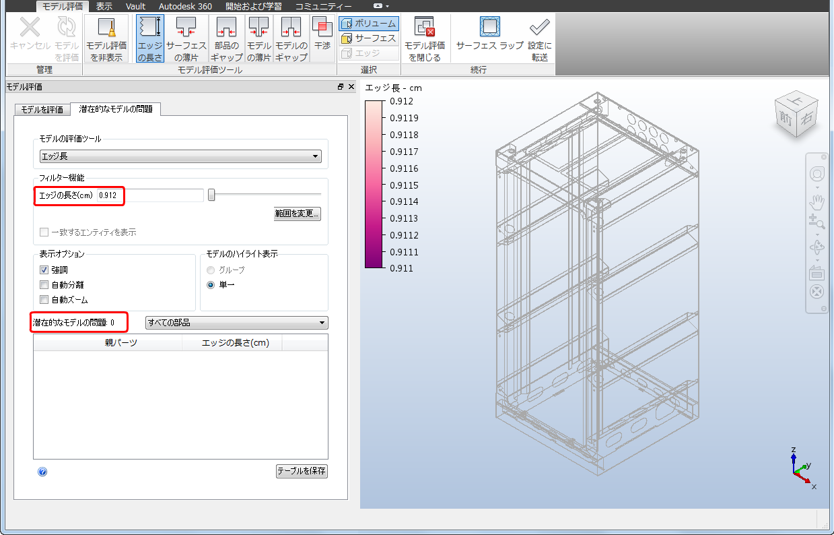The height and width of the screenshot is (535, 834).
Task: Click the 範囲を変更... button
Action: (297, 214)
